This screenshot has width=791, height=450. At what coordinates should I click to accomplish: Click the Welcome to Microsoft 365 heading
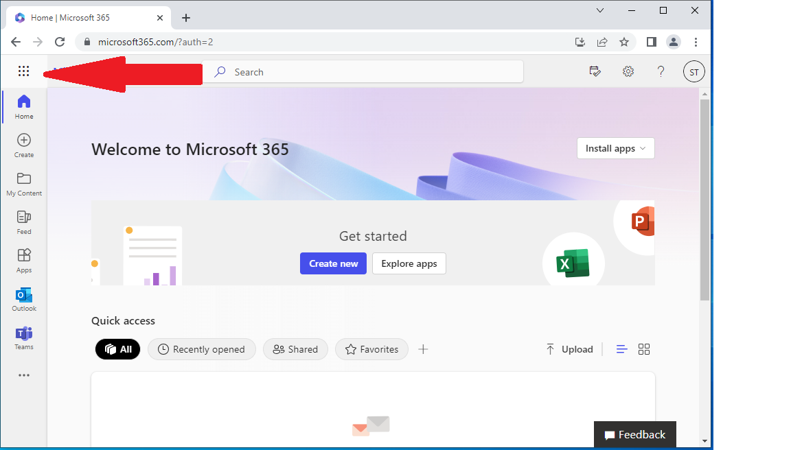point(190,149)
